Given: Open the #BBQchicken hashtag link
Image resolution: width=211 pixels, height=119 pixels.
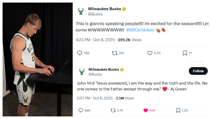Looking at the screenshot, I should coord(140,30).
